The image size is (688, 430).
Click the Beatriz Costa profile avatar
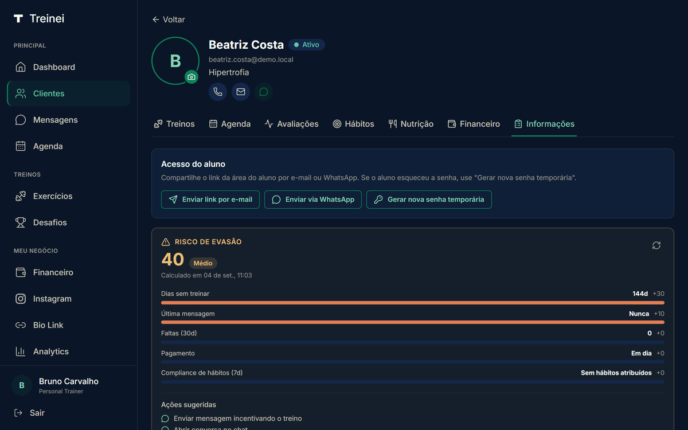click(175, 61)
